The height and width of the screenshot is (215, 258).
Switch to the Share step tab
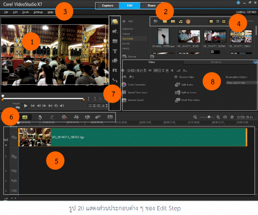point(151,6)
